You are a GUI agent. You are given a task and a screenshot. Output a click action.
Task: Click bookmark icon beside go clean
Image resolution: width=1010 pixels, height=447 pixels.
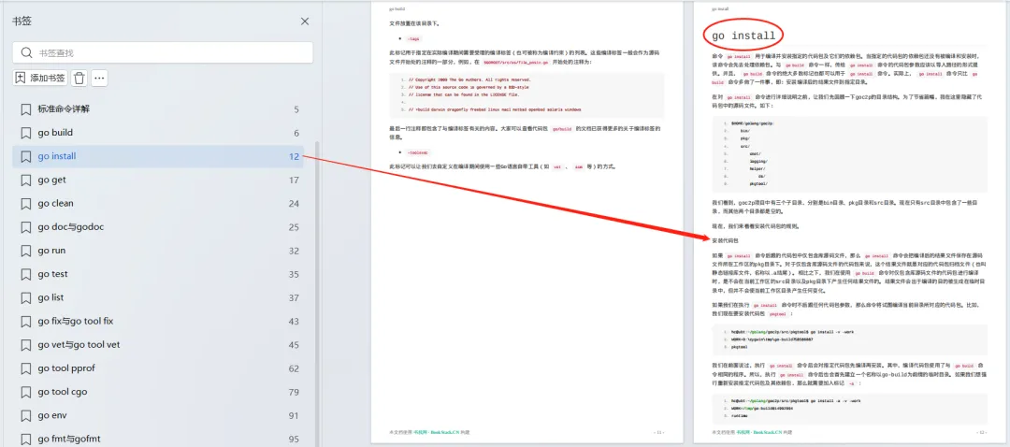[26, 204]
